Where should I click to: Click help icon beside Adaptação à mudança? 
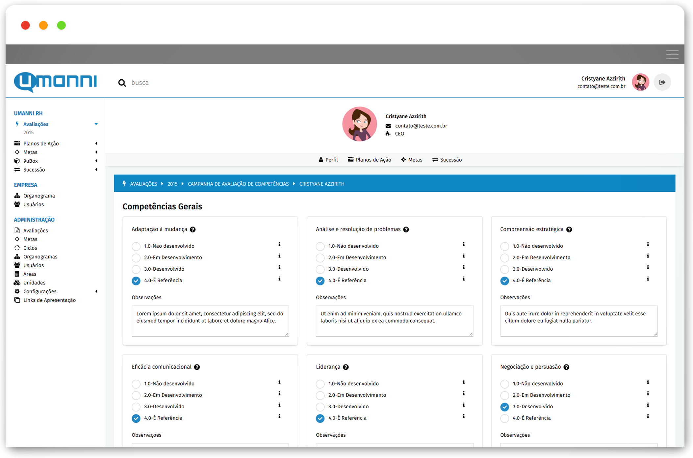click(x=193, y=229)
